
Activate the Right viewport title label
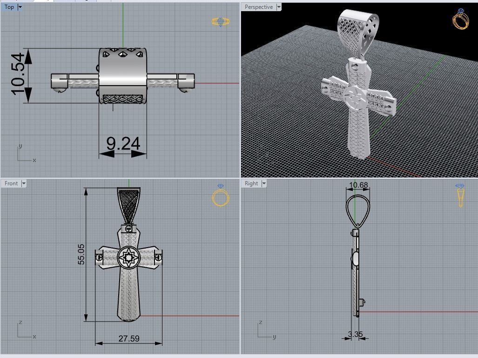[251, 183]
